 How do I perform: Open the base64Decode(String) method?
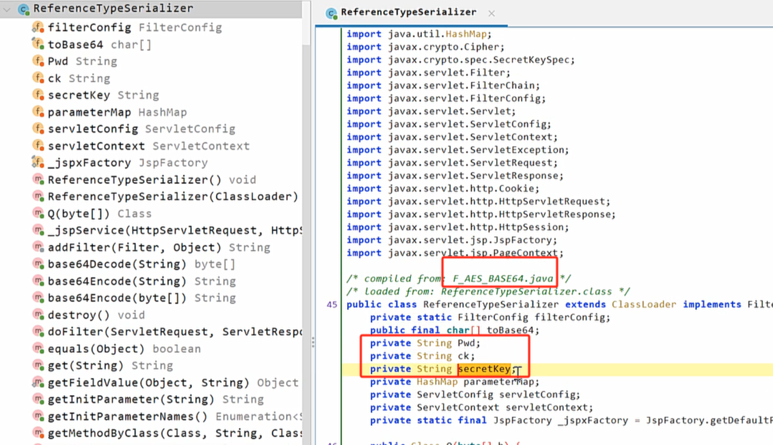[141, 264]
